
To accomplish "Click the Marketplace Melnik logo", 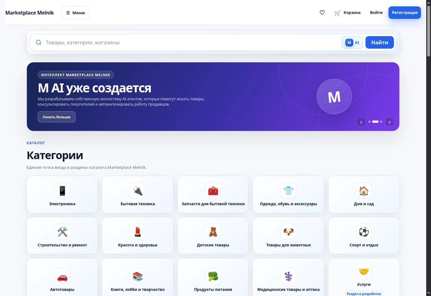I will [x=29, y=13].
